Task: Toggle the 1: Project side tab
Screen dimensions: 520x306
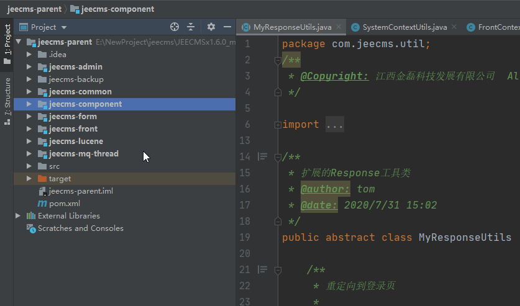Action: coord(7,43)
